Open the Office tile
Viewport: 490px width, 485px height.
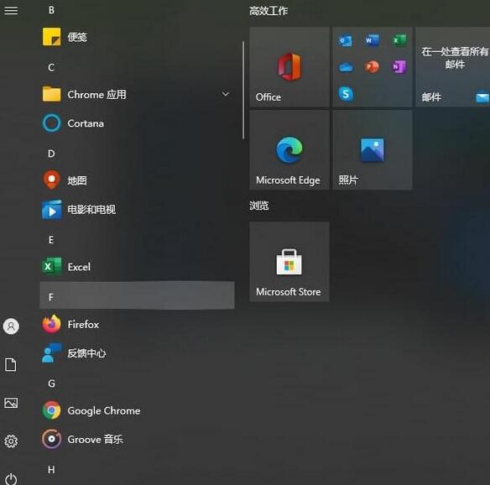pyautogui.click(x=289, y=66)
